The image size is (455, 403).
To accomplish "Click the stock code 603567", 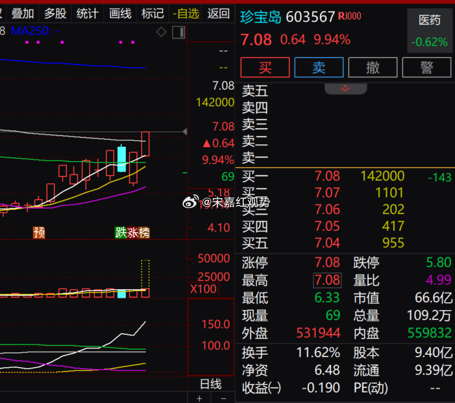I will click(310, 17).
